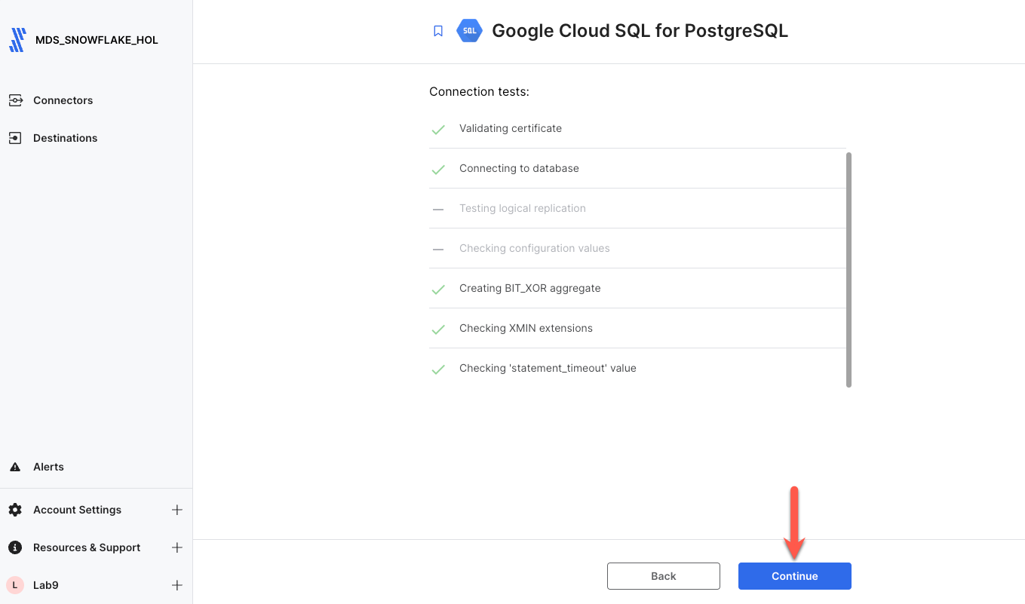Click the Validating certificate checkmark
Screen dimensions: 1025x604
coord(438,130)
